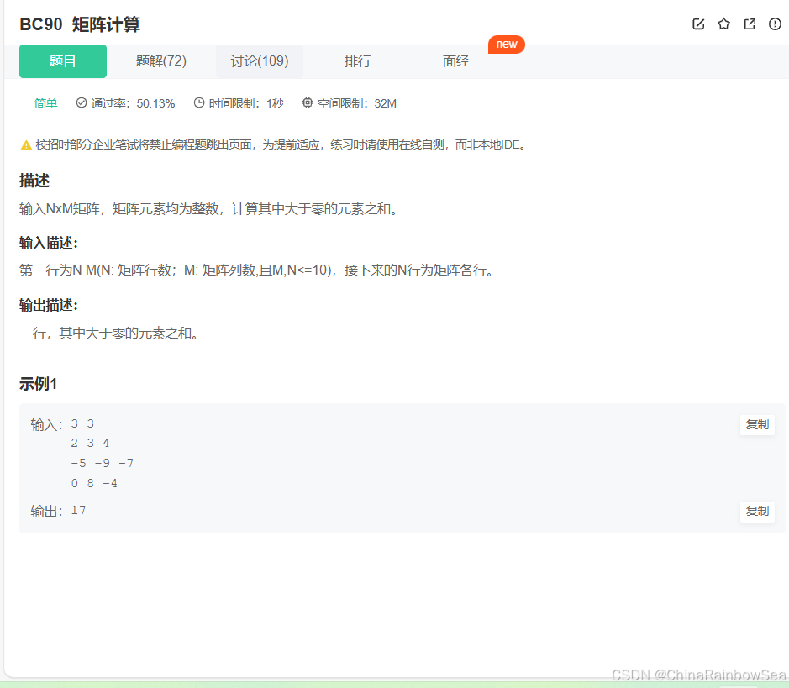Select the 排行 tab
The width and height of the screenshot is (789, 688).
pyautogui.click(x=357, y=60)
